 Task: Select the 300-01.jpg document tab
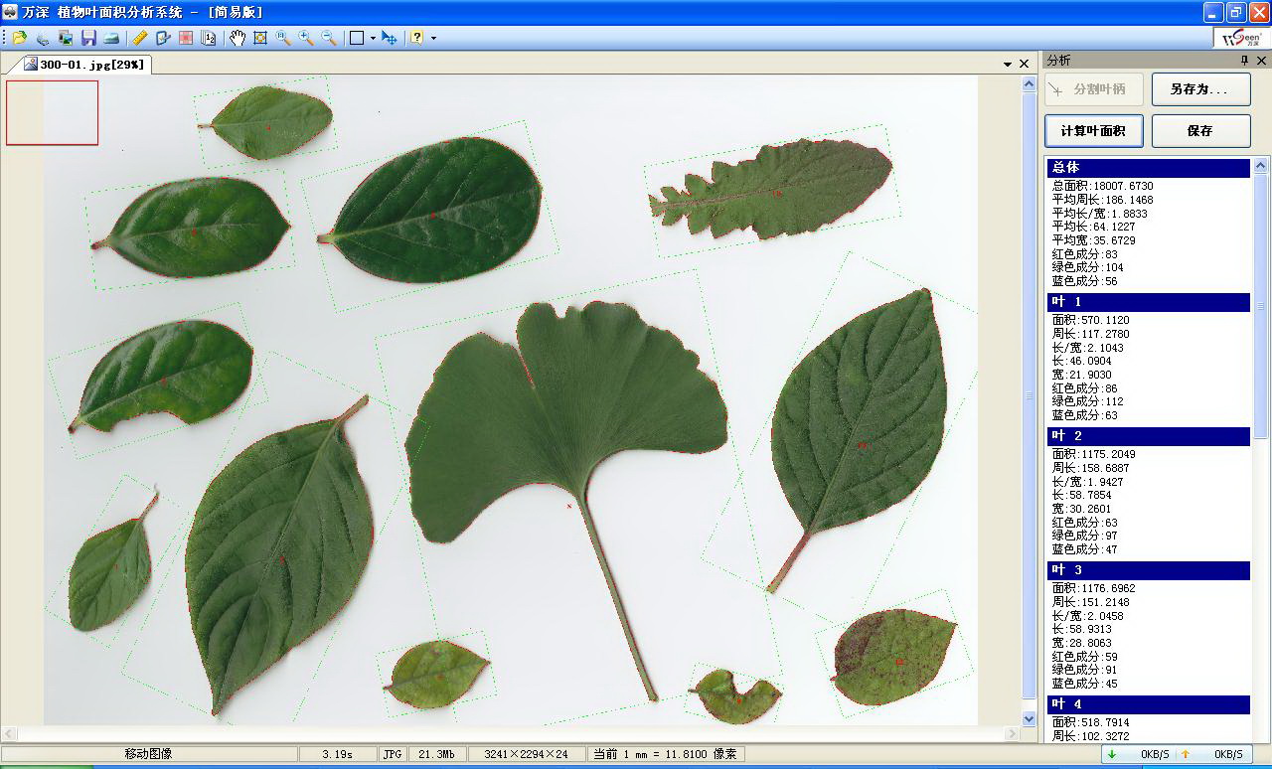click(84, 64)
